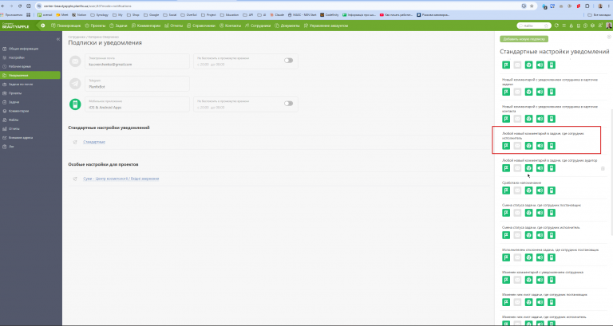Close the notification settings side panel
The height and width of the screenshot is (326, 613).
click(609, 37)
